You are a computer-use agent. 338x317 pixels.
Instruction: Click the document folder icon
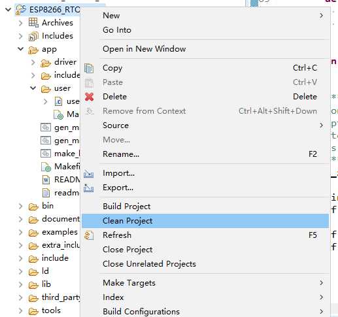click(33, 220)
